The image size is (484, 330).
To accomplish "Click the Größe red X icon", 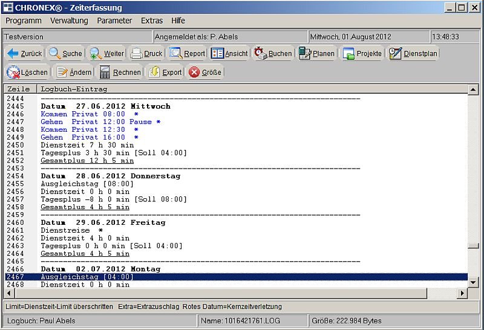I will click(194, 72).
